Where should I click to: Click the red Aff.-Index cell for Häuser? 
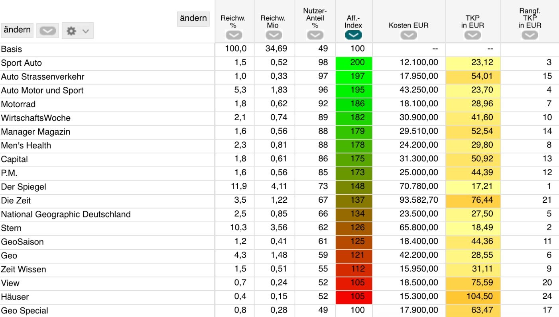pos(354,297)
